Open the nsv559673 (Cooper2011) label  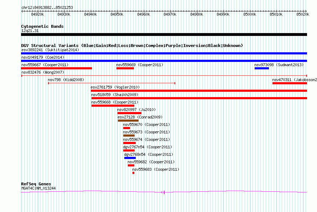click(x=146, y=132)
